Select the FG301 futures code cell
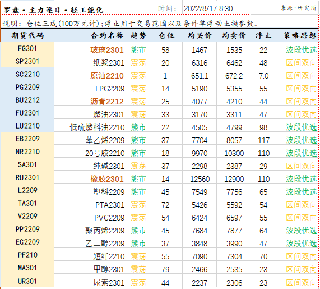This screenshot has height=289, width=320. pos(27,48)
